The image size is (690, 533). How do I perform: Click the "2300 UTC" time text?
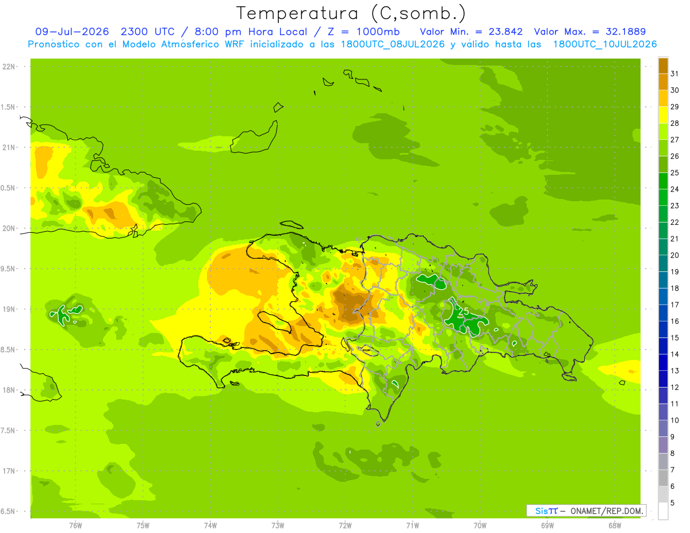click(151, 32)
